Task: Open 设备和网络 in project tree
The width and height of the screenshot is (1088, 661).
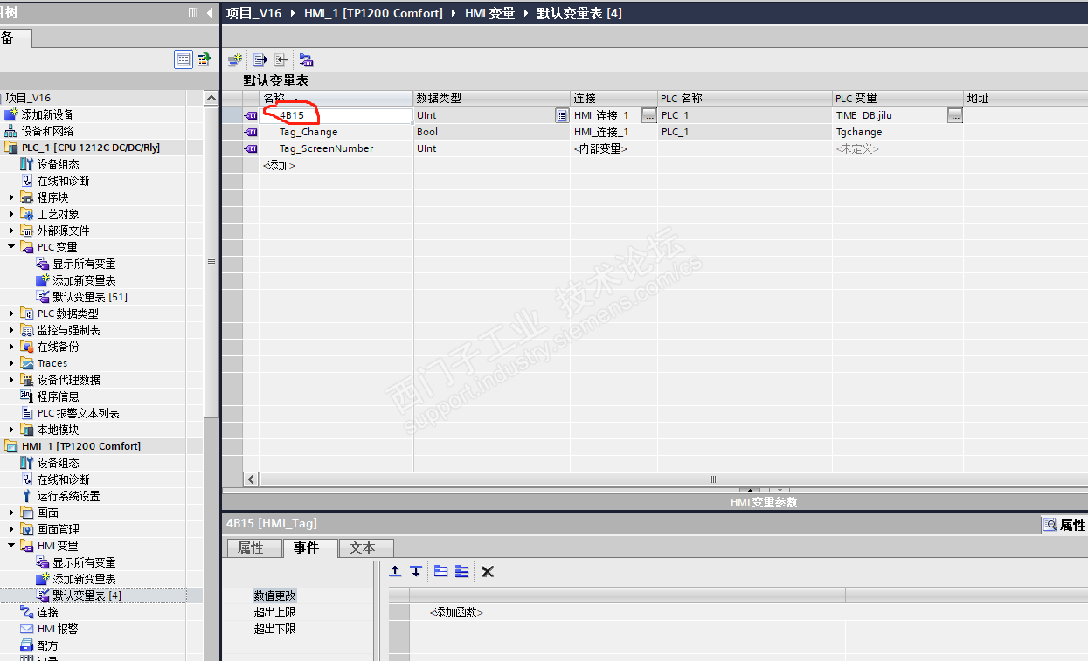Action: click(x=47, y=131)
